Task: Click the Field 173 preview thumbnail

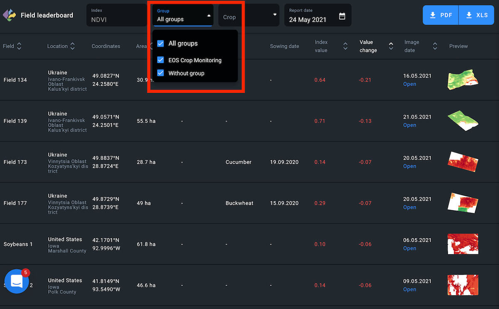Action: click(462, 162)
